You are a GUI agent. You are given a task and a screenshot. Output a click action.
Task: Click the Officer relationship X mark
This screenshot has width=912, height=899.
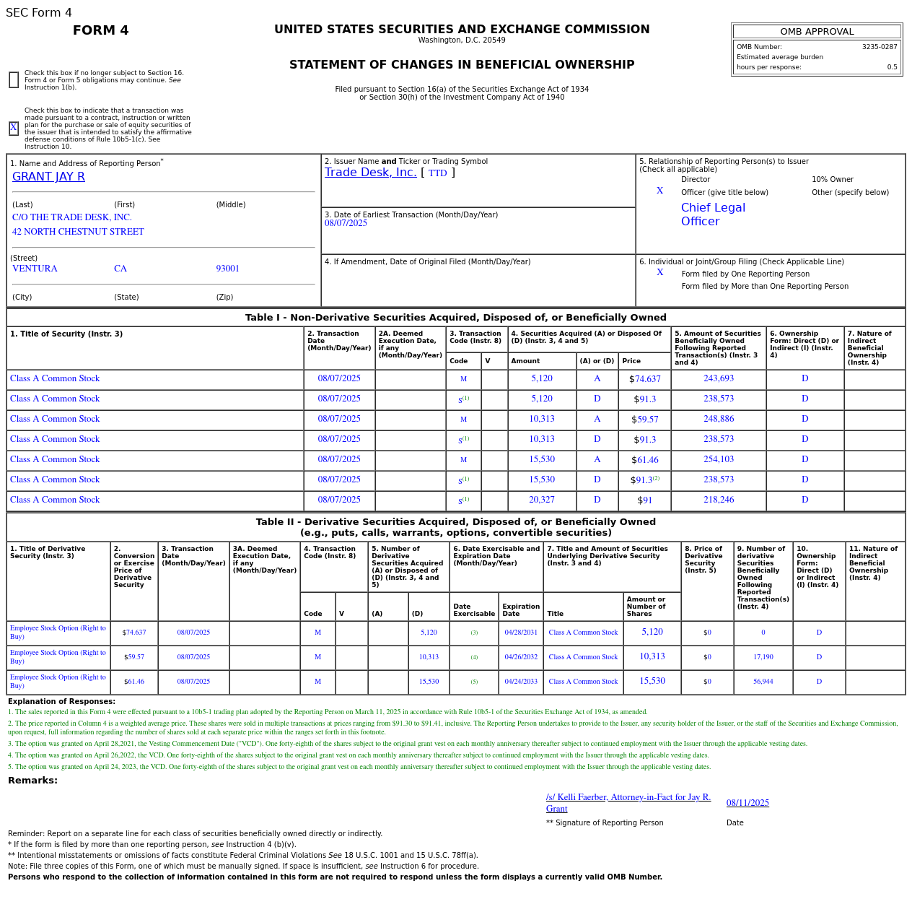click(659, 191)
